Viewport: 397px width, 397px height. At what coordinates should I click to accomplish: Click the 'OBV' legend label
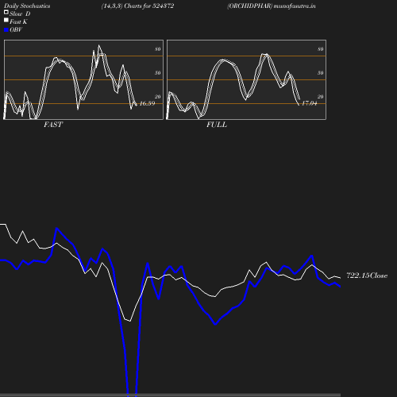coord(16,30)
